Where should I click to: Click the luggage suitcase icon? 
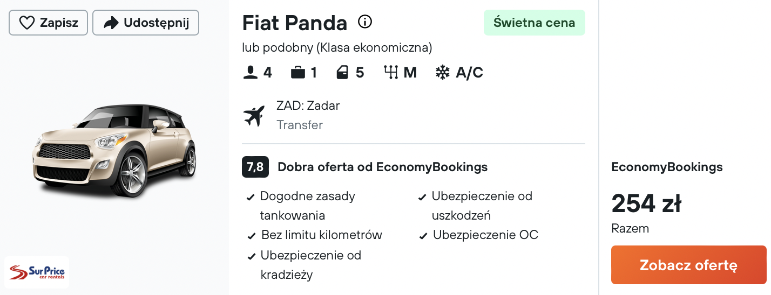tap(298, 73)
